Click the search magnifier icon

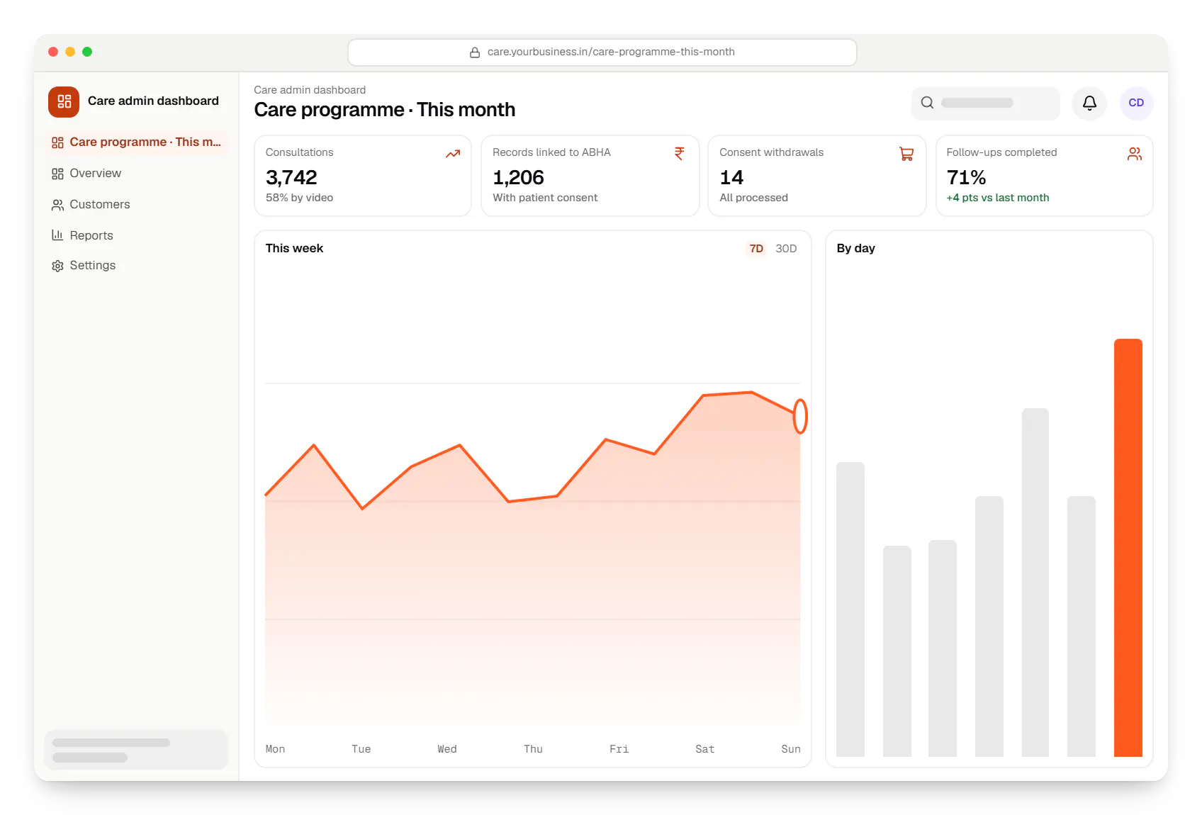[927, 103]
